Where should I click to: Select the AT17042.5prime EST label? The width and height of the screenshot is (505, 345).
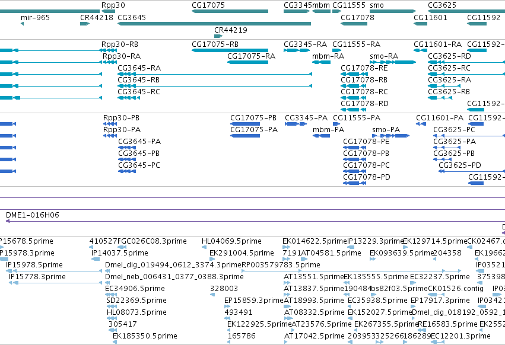point(315,336)
